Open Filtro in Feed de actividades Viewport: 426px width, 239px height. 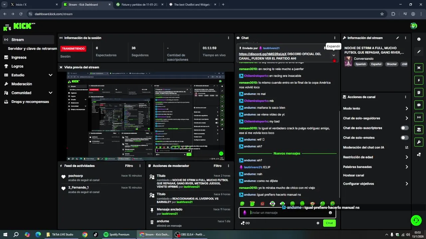coord(129,166)
